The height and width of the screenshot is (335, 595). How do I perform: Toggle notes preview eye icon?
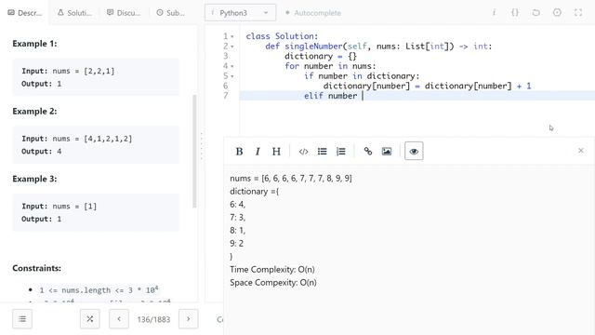[414, 151]
